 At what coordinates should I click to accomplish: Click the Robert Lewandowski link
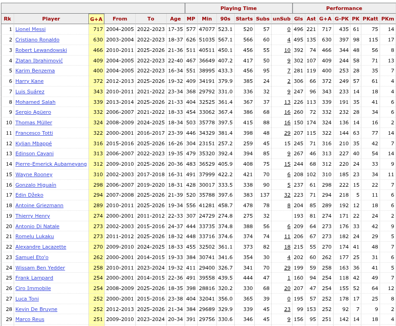click(41, 50)
